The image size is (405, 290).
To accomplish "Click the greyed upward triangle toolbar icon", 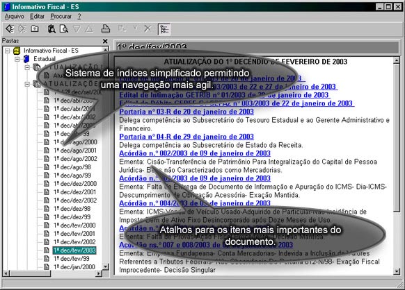I will point(89,29).
